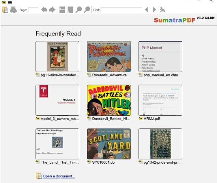Click the SumatraPDF logo text
217x183 pixels.
tap(174, 20)
